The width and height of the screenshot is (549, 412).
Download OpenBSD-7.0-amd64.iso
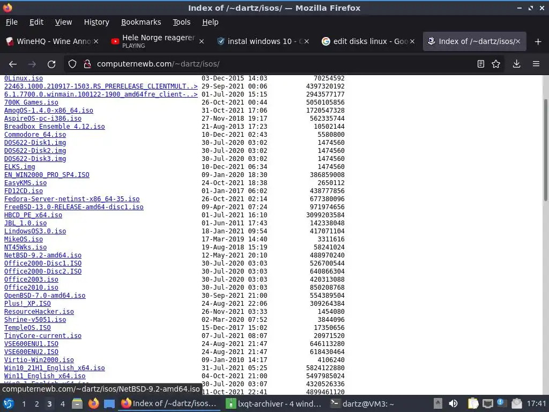[45, 296]
